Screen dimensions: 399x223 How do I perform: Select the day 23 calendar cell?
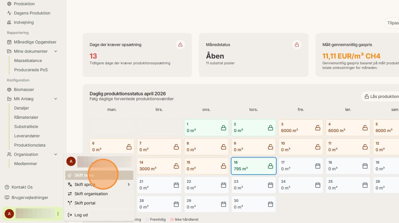click(x=253, y=185)
